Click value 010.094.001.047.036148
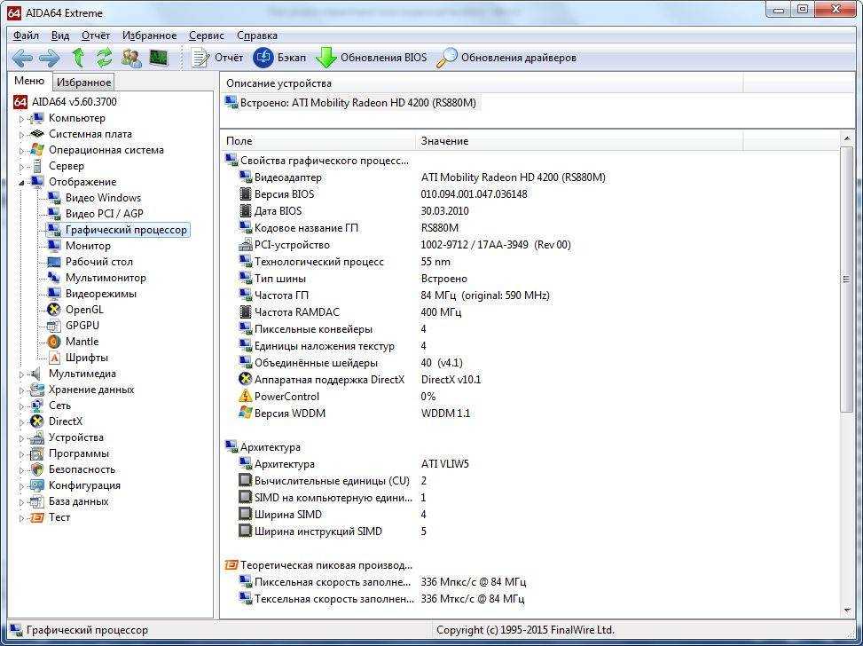The width and height of the screenshot is (863, 646). 474,193
